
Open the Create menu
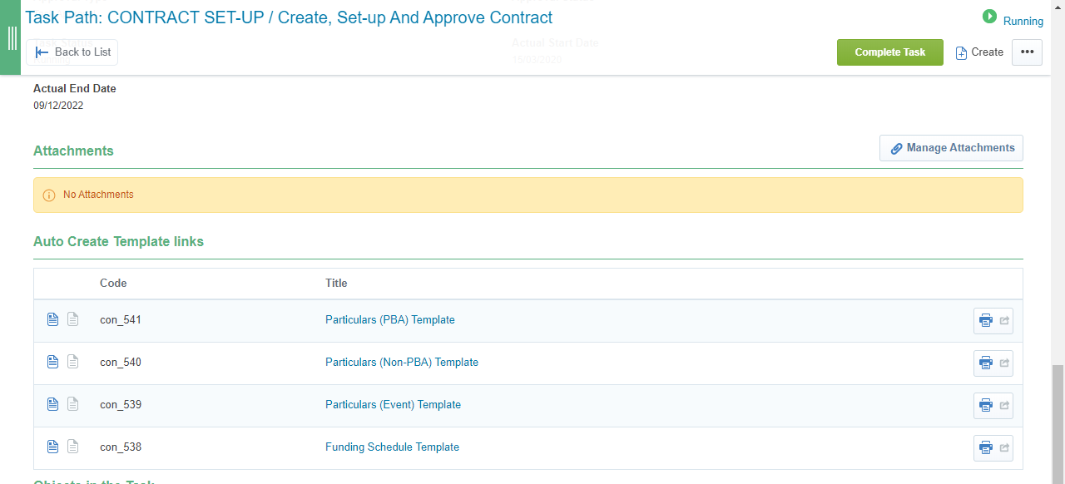pos(979,52)
